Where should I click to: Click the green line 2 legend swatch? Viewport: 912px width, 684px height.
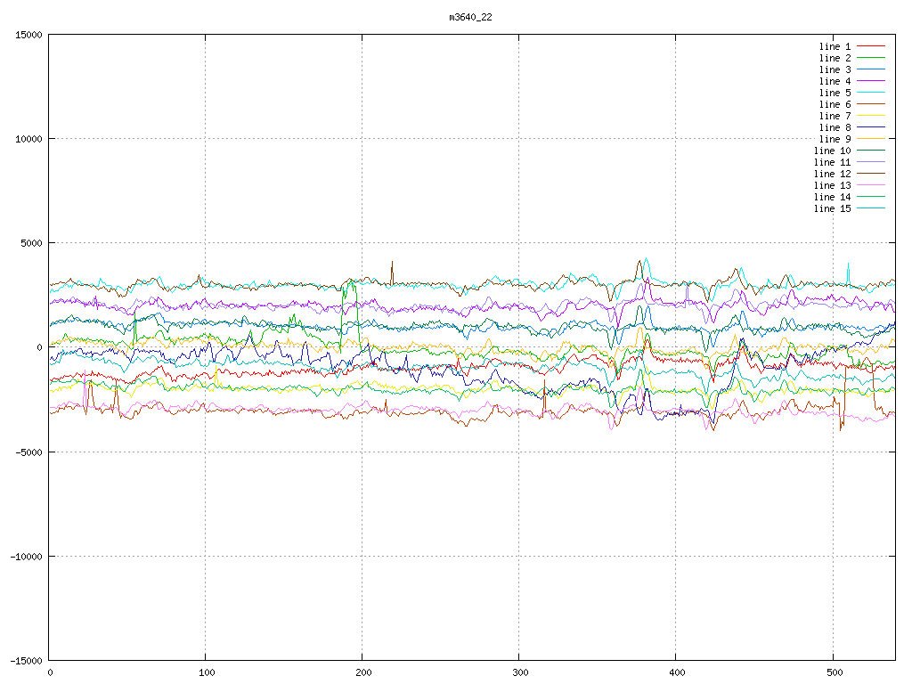coord(871,58)
